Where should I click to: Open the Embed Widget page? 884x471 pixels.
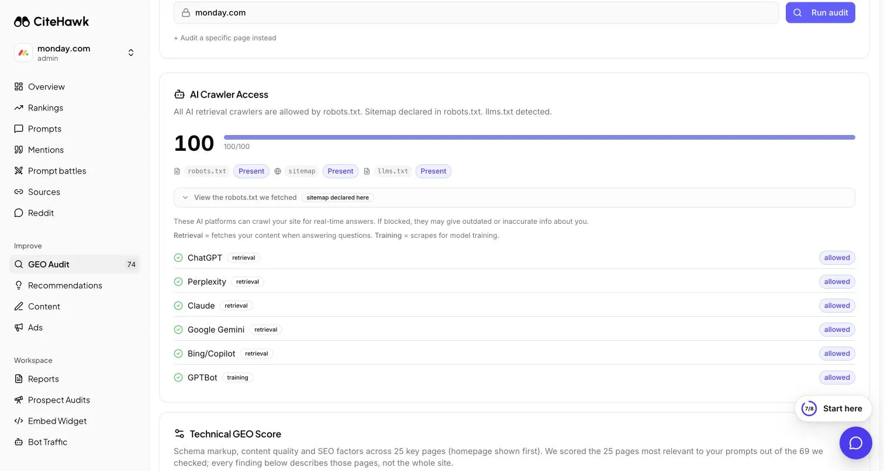[x=75, y=421]
